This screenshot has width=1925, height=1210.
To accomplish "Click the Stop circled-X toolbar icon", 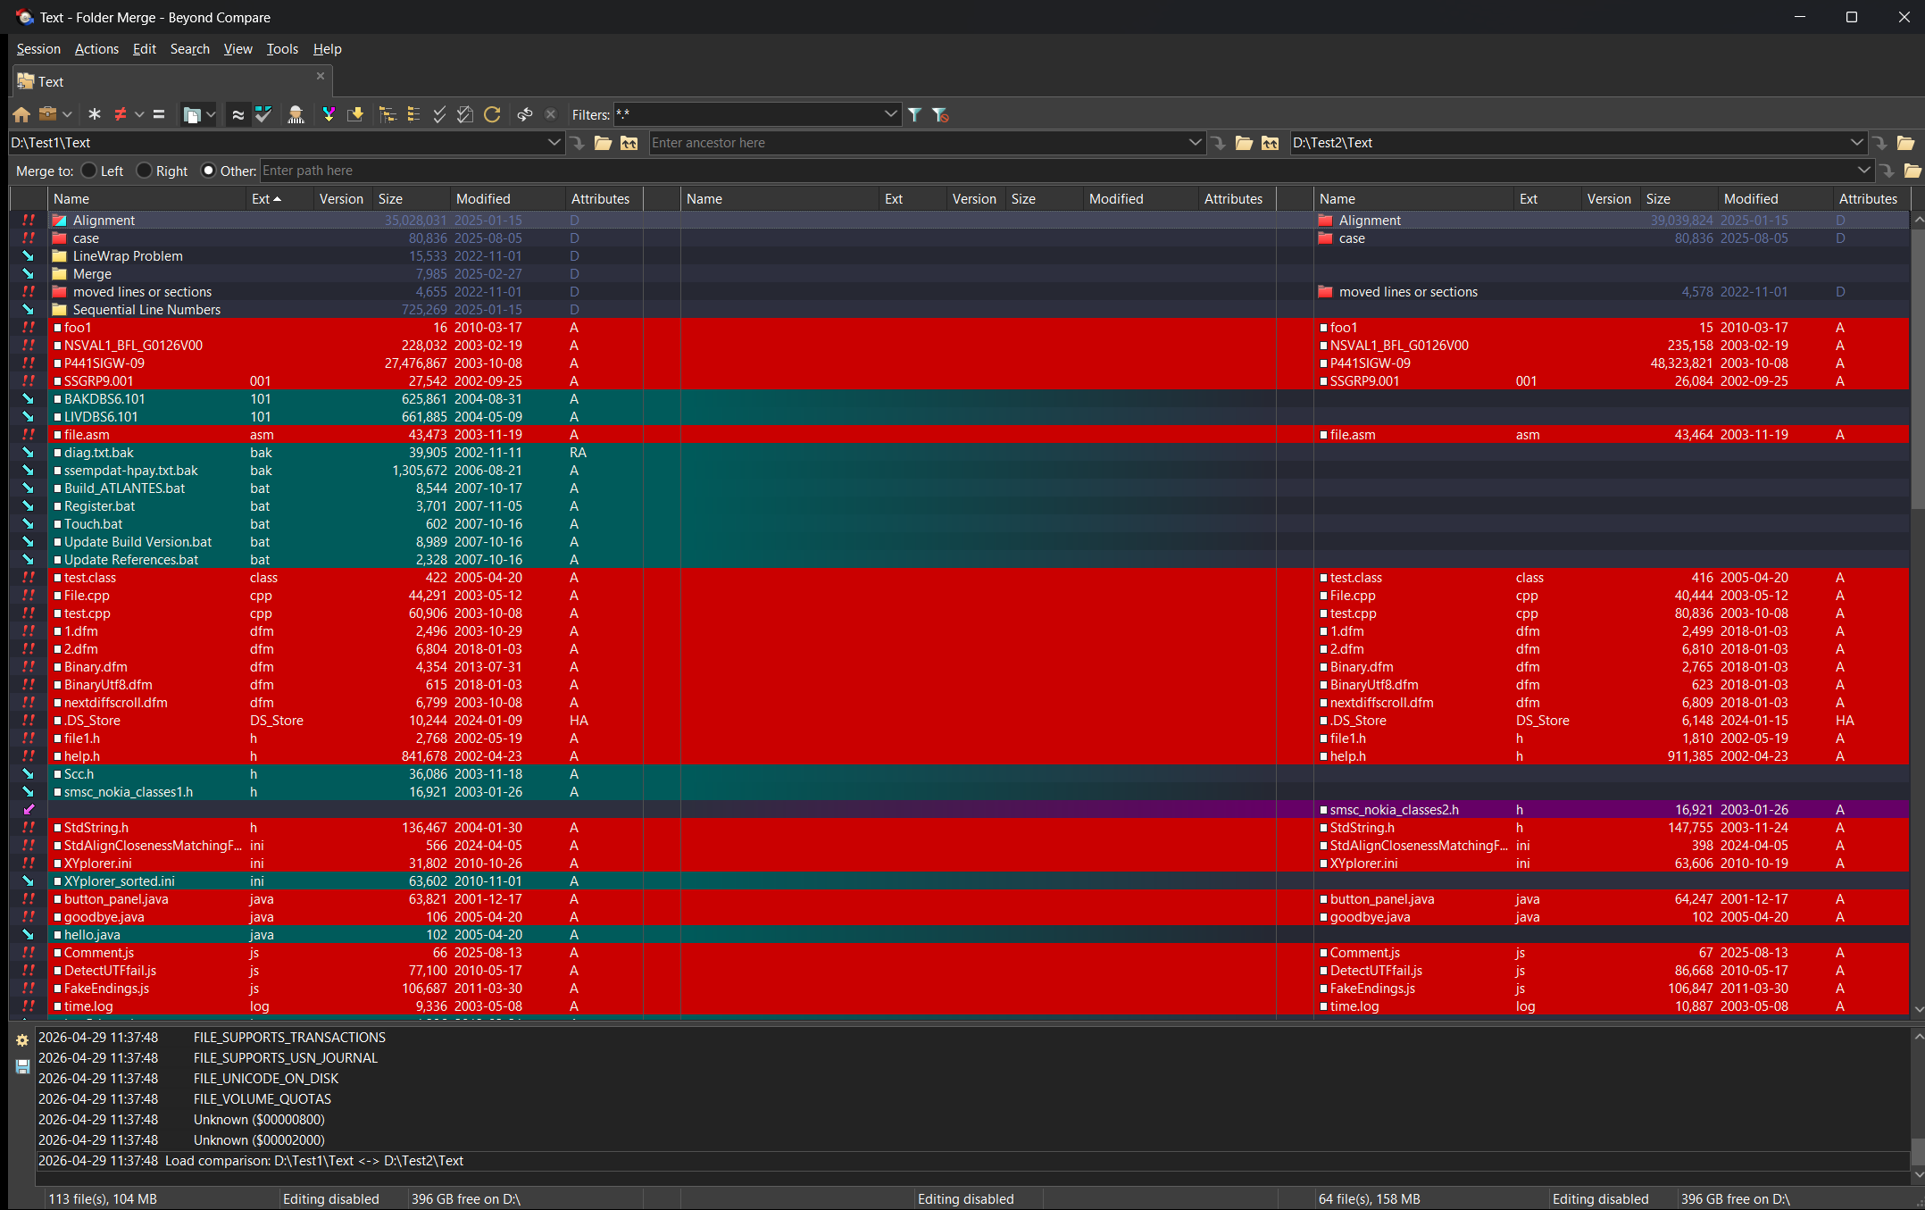I will pyautogui.click(x=551, y=114).
